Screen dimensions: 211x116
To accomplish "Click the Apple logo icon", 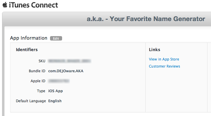I will [5, 5].
